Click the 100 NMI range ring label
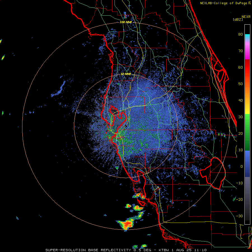This screenshot has width=252, height=252. point(125,22)
